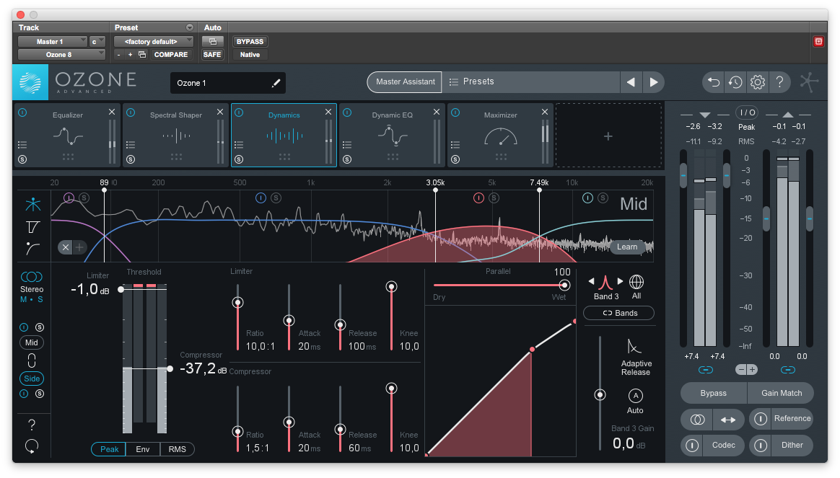Image resolution: width=840 pixels, height=478 pixels.
Task: Click the Band 3 Gain slider handle
Action: (x=600, y=395)
